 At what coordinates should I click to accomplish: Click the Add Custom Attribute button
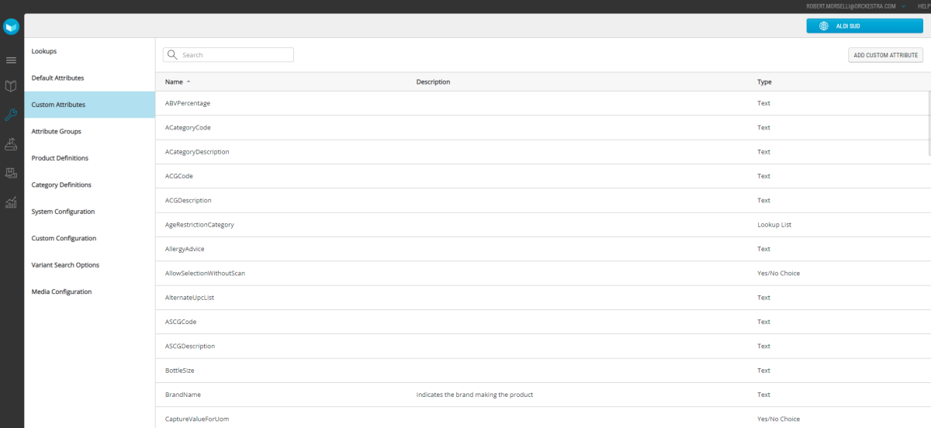click(885, 55)
